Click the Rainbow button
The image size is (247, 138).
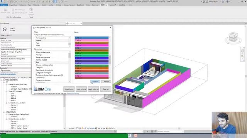(x=95, y=82)
